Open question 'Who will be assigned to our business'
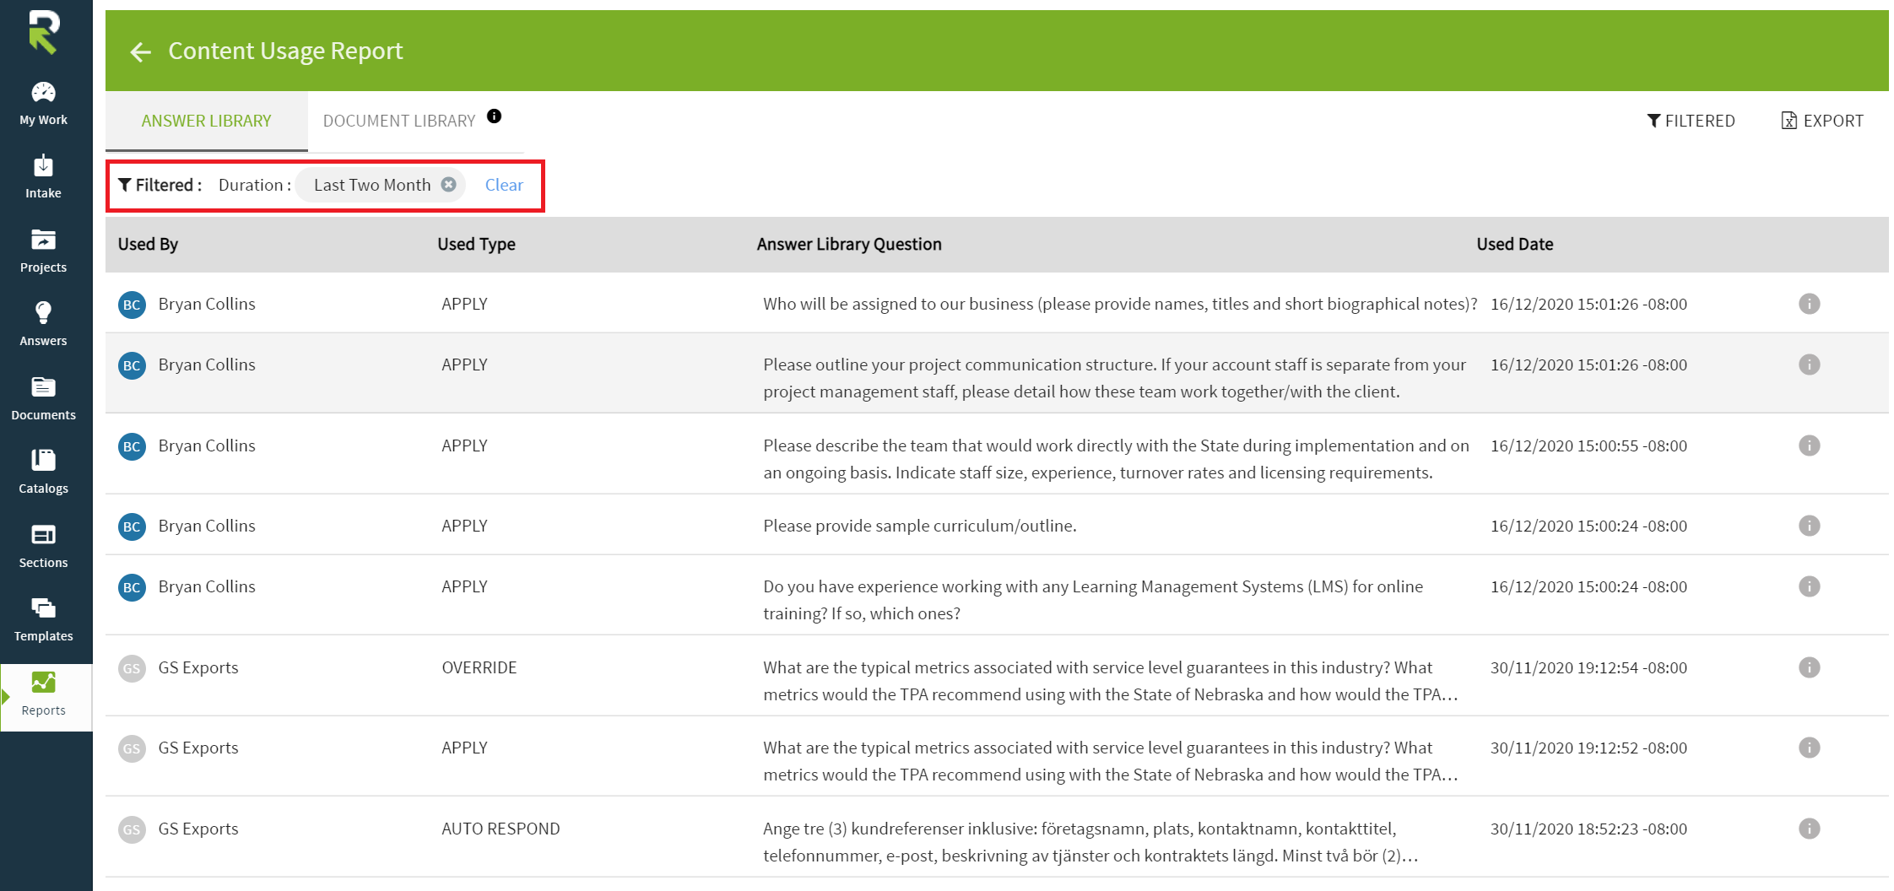Viewport: 1894px width, 891px height. 1120,304
